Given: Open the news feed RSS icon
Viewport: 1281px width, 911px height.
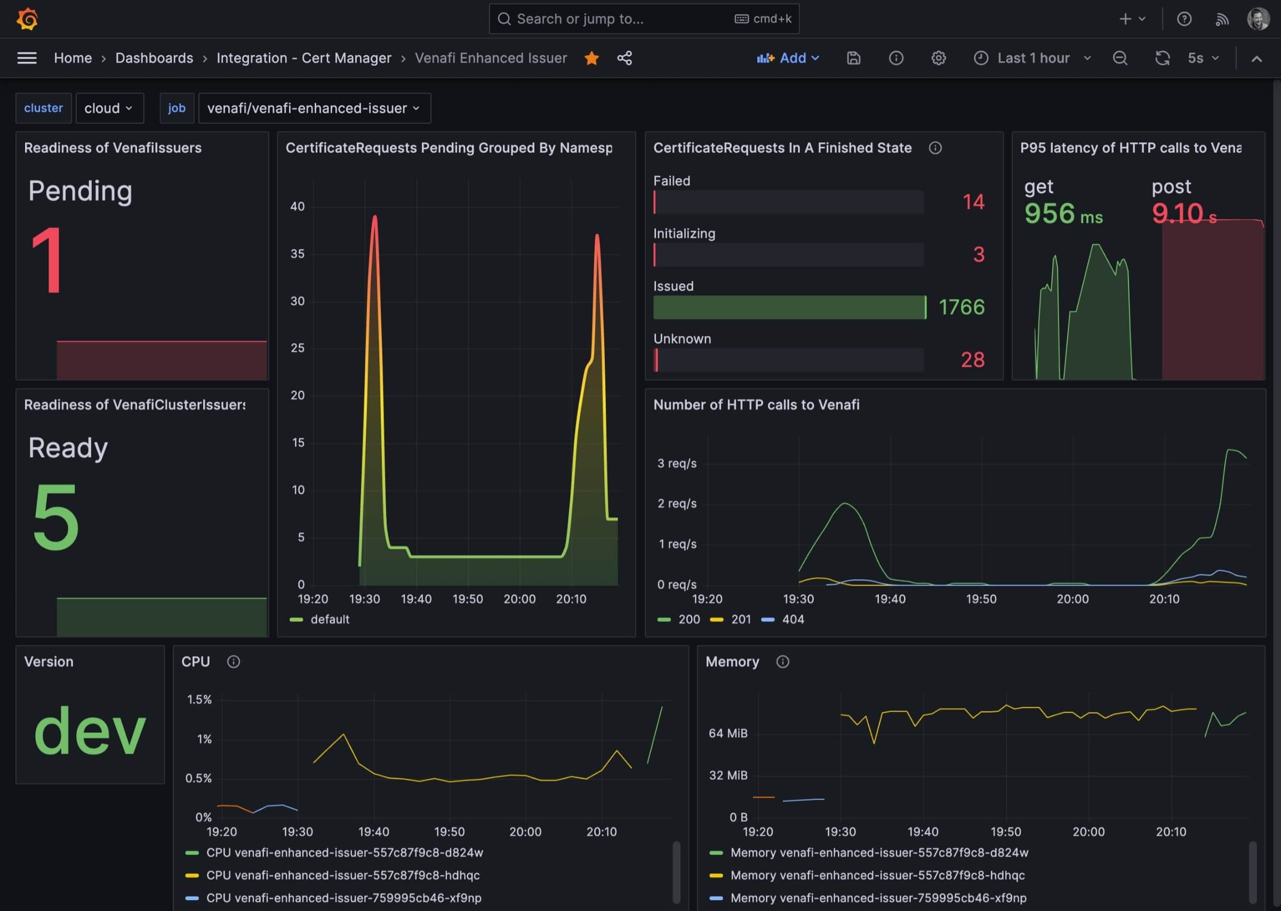Looking at the screenshot, I should pyautogui.click(x=1222, y=19).
